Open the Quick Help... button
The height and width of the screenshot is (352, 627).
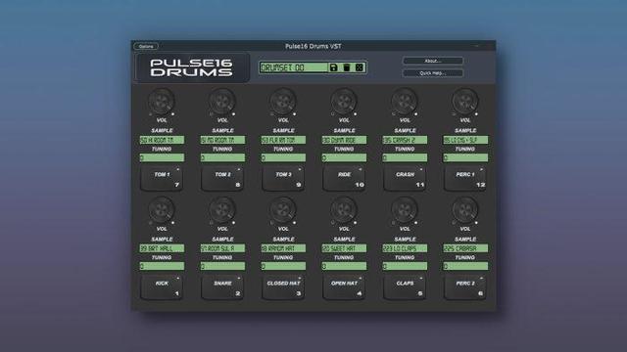click(433, 73)
